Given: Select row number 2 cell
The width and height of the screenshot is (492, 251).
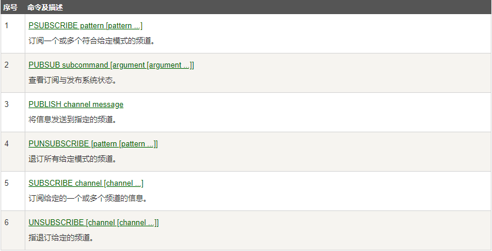Looking at the screenshot, I should [x=12, y=73].
